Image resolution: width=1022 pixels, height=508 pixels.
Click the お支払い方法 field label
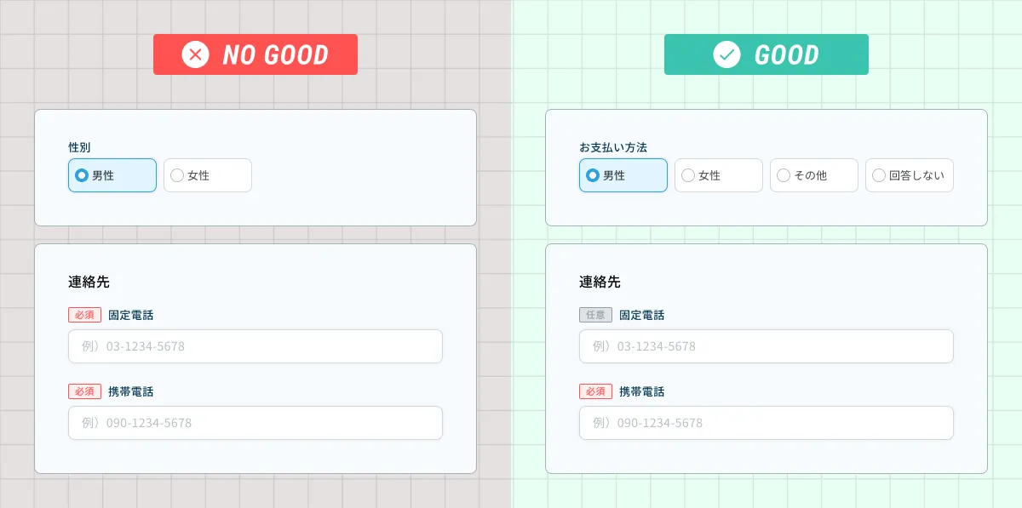point(613,147)
